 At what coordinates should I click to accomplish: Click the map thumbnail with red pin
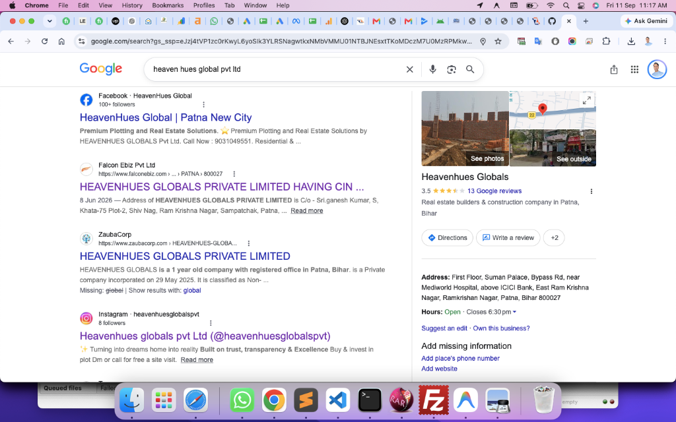click(553, 110)
